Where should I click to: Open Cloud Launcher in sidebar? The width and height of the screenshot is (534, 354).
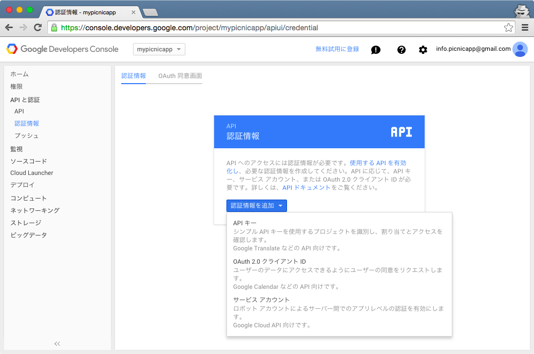32,173
